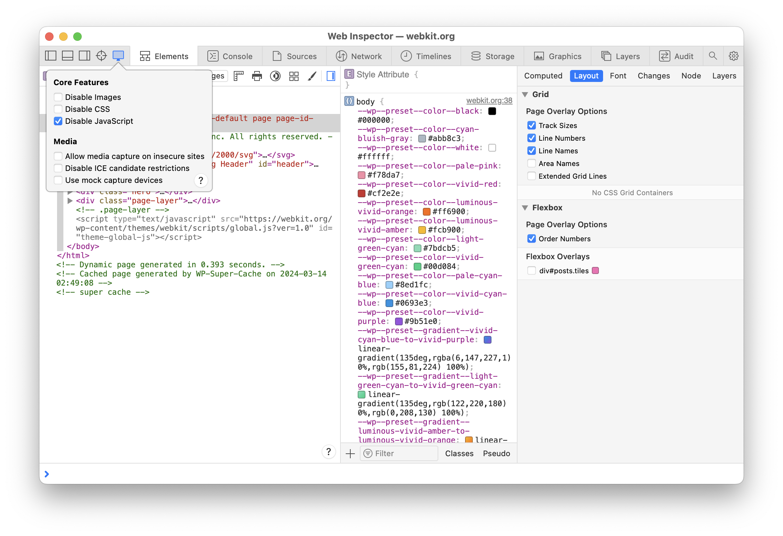This screenshot has width=783, height=536.
Task: Open the Network tab
Action: tap(358, 56)
